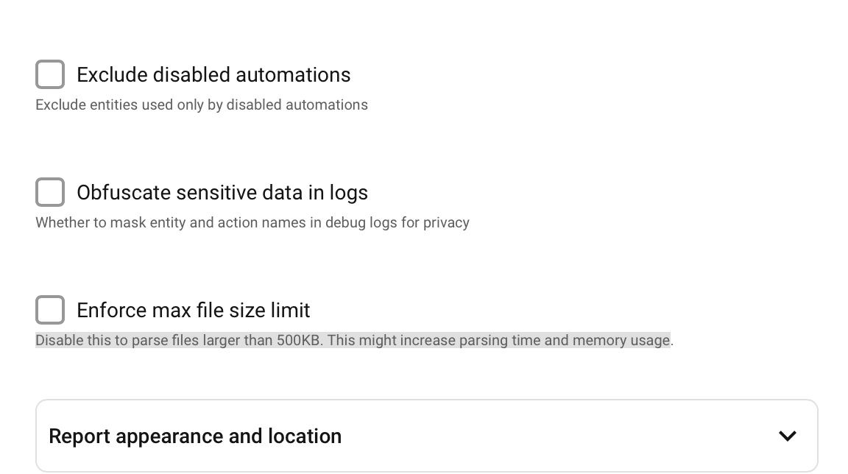Viewport: 848px width, 474px height.
Task: Click the Exclude disabled automations label text
Action: point(213,74)
